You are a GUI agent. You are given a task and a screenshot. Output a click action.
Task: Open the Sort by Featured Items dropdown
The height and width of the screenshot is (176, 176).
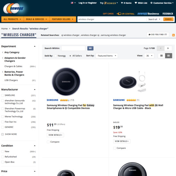[107, 56]
